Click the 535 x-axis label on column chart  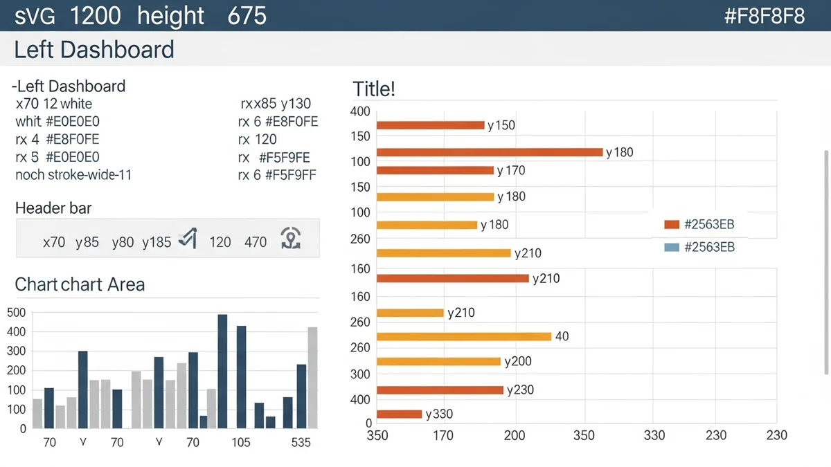pyautogui.click(x=301, y=443)
